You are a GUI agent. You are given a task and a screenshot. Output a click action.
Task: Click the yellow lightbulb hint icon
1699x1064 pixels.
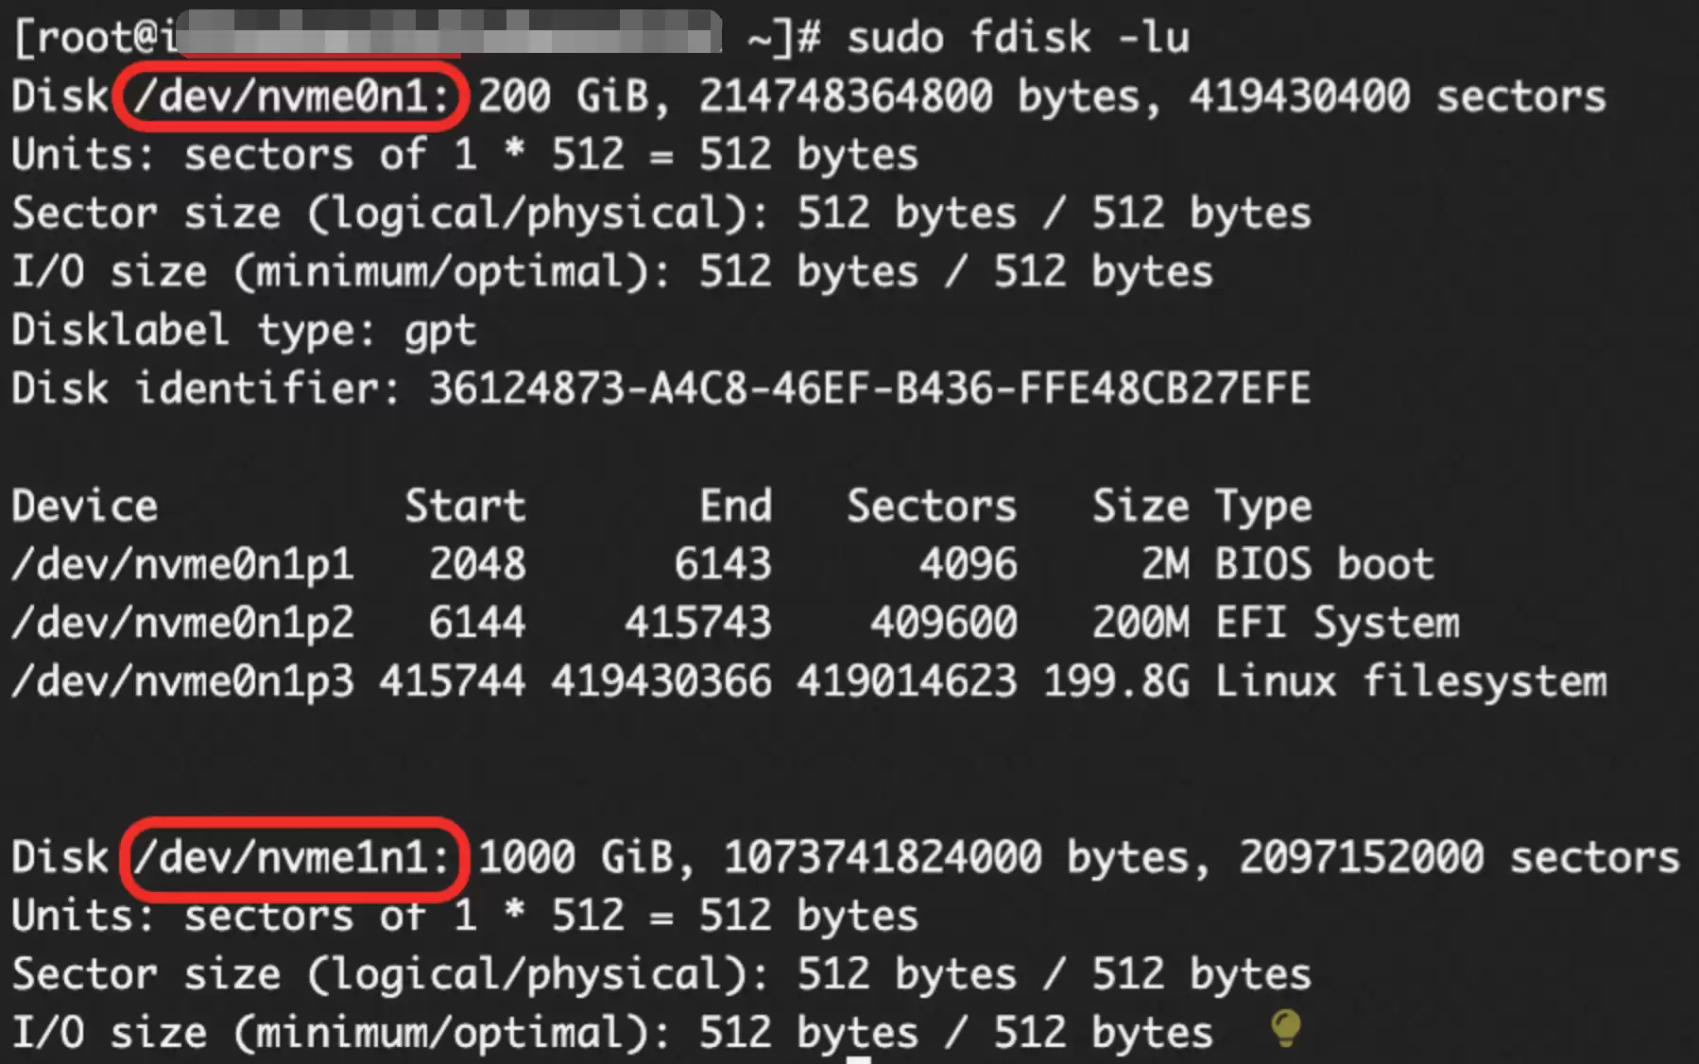coord(1285,1027)
